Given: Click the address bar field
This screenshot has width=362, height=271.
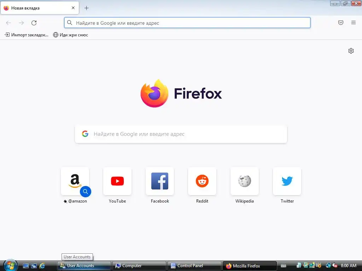Looking at the screenshot, I should point(187,23).
